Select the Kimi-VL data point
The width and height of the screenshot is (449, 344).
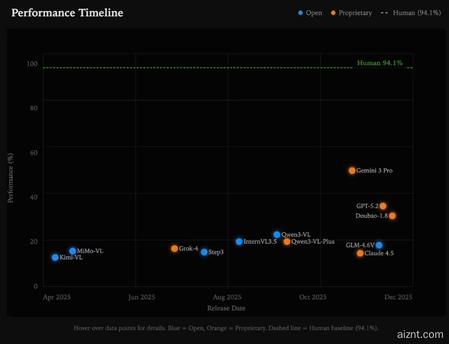[55, 258]
